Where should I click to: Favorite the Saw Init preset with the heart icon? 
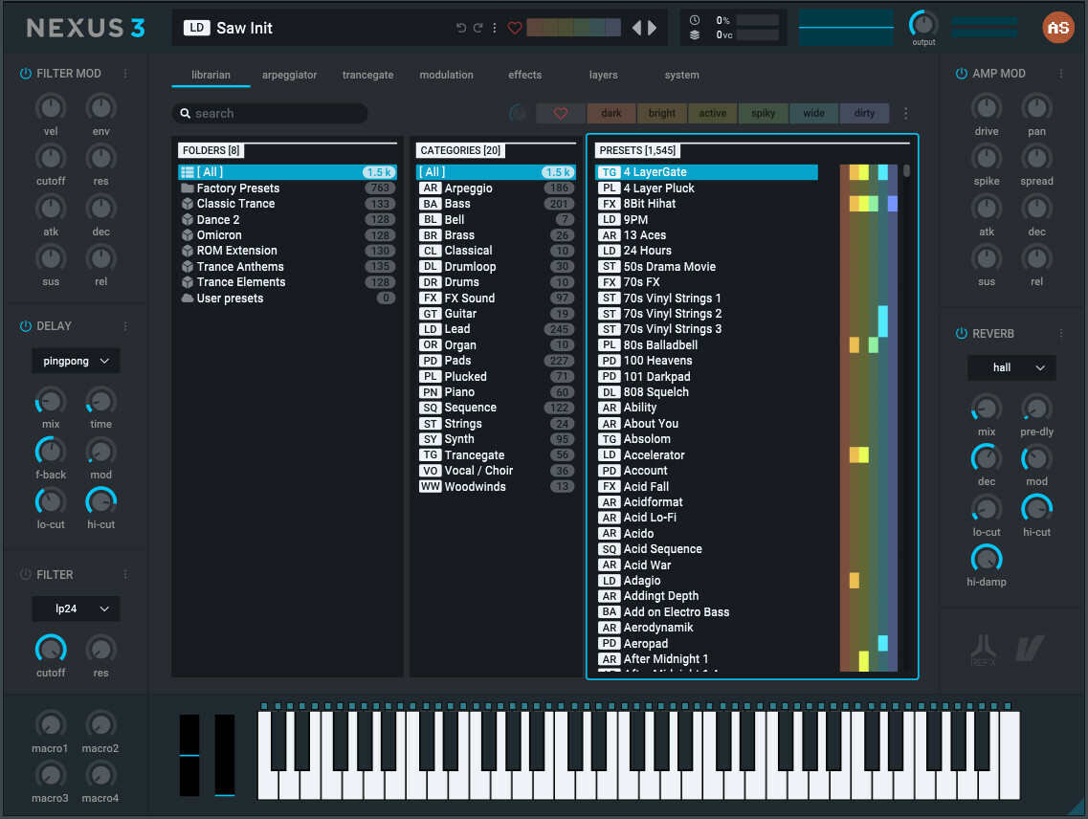515,28
